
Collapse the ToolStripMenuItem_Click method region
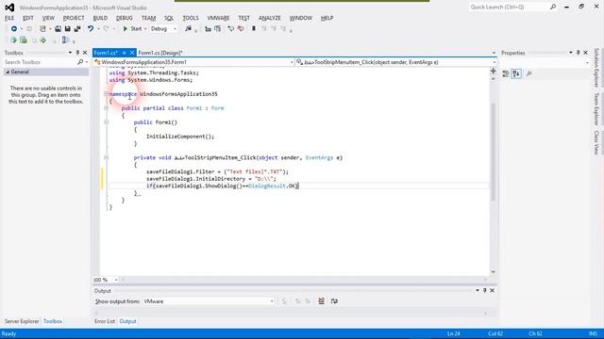[106, 157]
